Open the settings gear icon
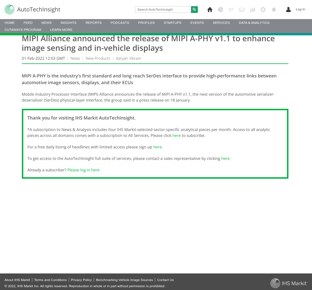This screenshot has height=290, width=312. (x=263, y=10)
